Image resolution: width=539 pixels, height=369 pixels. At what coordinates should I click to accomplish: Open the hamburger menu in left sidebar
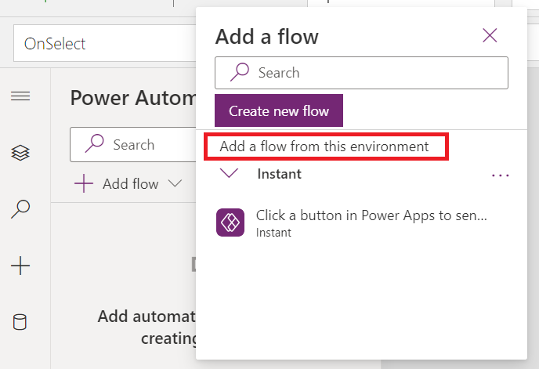click(x=20, y=96)
